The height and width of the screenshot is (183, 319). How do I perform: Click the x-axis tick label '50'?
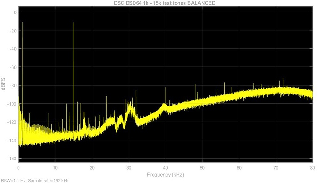[202, 168]
